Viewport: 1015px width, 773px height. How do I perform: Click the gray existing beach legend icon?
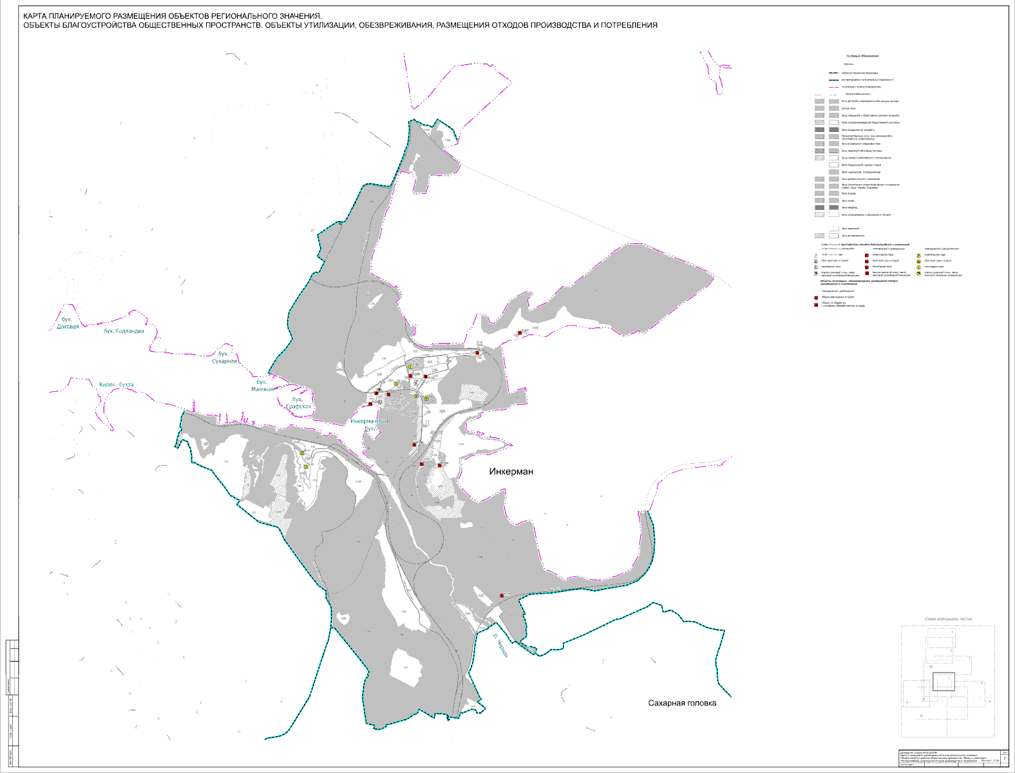[816, 273]
